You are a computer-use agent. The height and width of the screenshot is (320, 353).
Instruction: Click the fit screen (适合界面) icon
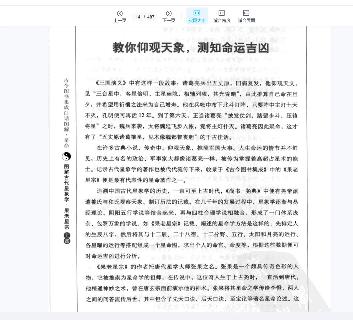246,12
